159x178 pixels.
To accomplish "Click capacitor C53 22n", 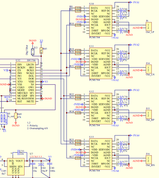I will [x=19, y=153].
